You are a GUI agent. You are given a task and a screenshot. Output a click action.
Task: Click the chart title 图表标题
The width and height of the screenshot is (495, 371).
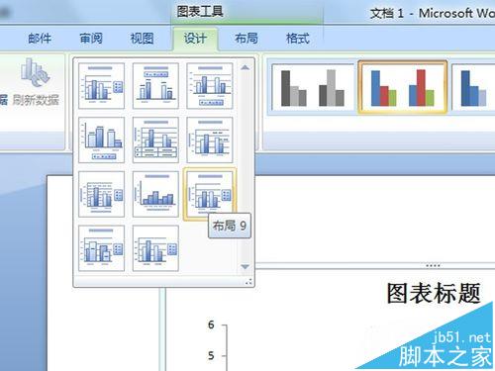434,293
